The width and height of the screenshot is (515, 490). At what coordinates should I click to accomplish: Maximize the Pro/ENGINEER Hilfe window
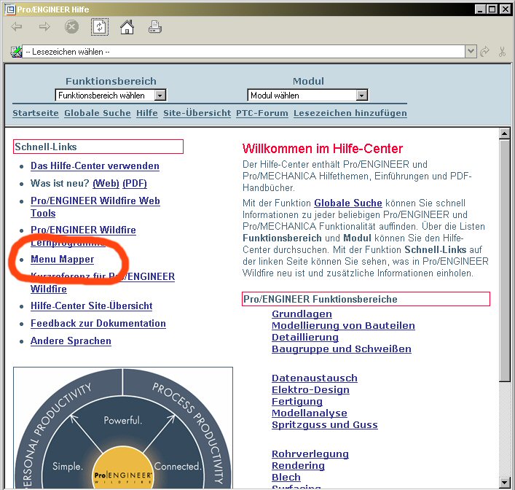[492, 9]
